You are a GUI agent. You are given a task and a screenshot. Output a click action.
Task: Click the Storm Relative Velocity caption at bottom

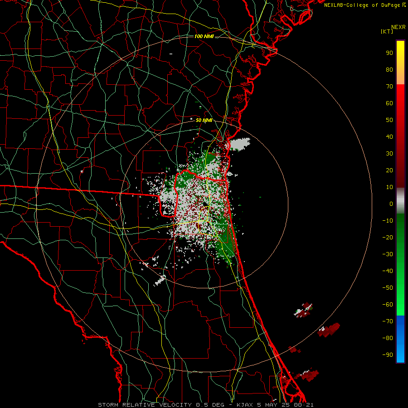point(205,405)
